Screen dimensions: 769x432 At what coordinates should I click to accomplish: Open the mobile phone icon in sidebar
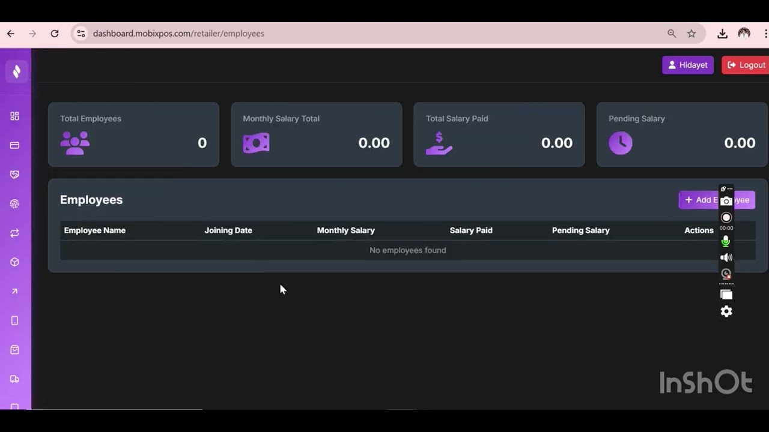pos(15,320)
